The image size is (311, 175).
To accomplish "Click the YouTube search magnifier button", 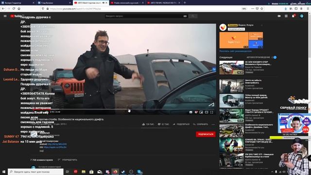I will (192, 16).
